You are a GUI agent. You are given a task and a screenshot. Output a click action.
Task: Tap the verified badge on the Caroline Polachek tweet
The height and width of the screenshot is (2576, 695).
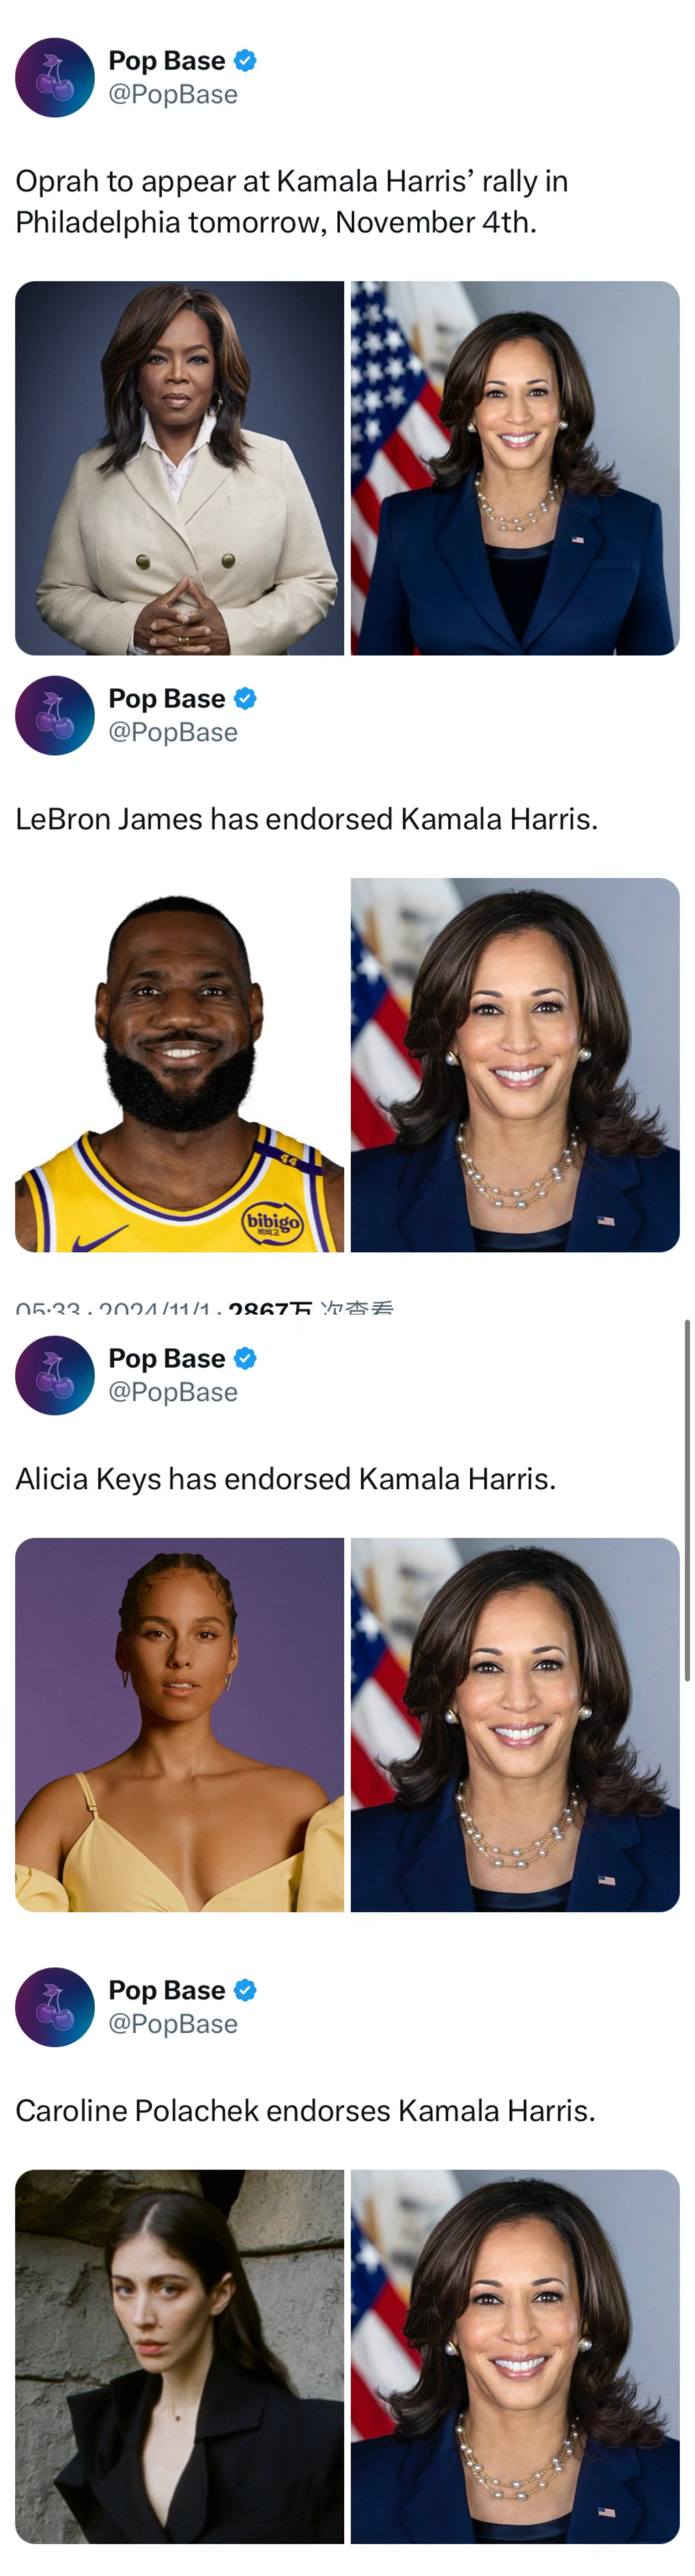coord(245,1990)
